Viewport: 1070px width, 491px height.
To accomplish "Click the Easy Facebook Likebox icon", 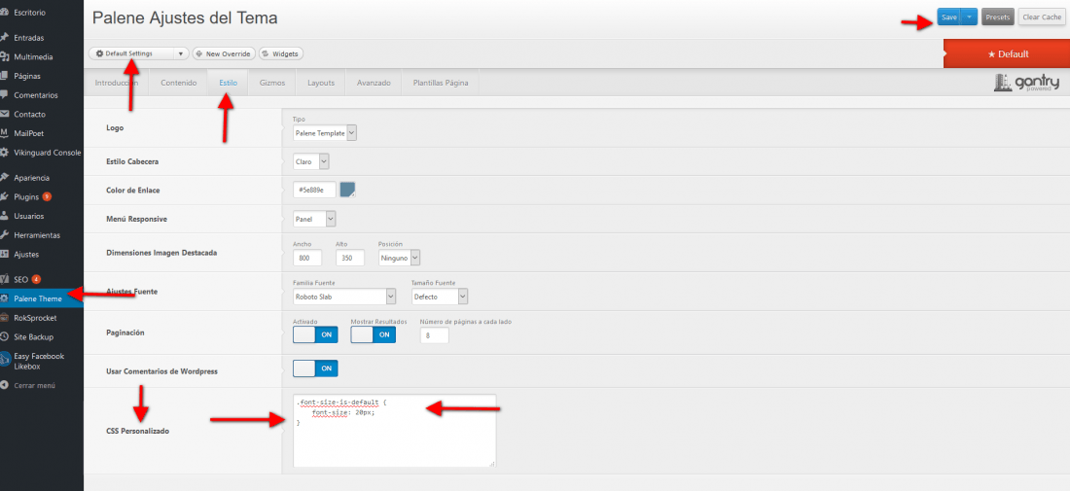I will coord(5,360).
